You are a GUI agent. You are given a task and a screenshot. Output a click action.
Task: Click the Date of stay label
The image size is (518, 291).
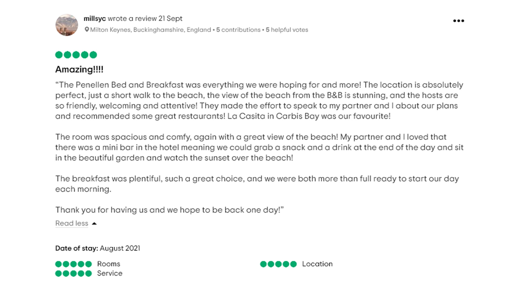77,248
